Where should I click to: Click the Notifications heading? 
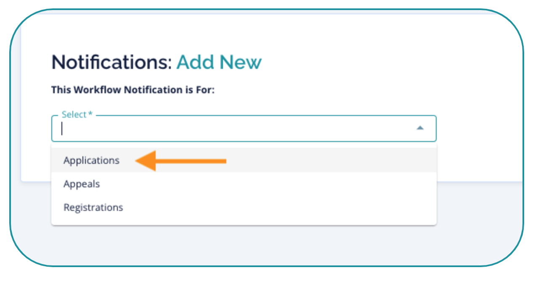[111, 63]
